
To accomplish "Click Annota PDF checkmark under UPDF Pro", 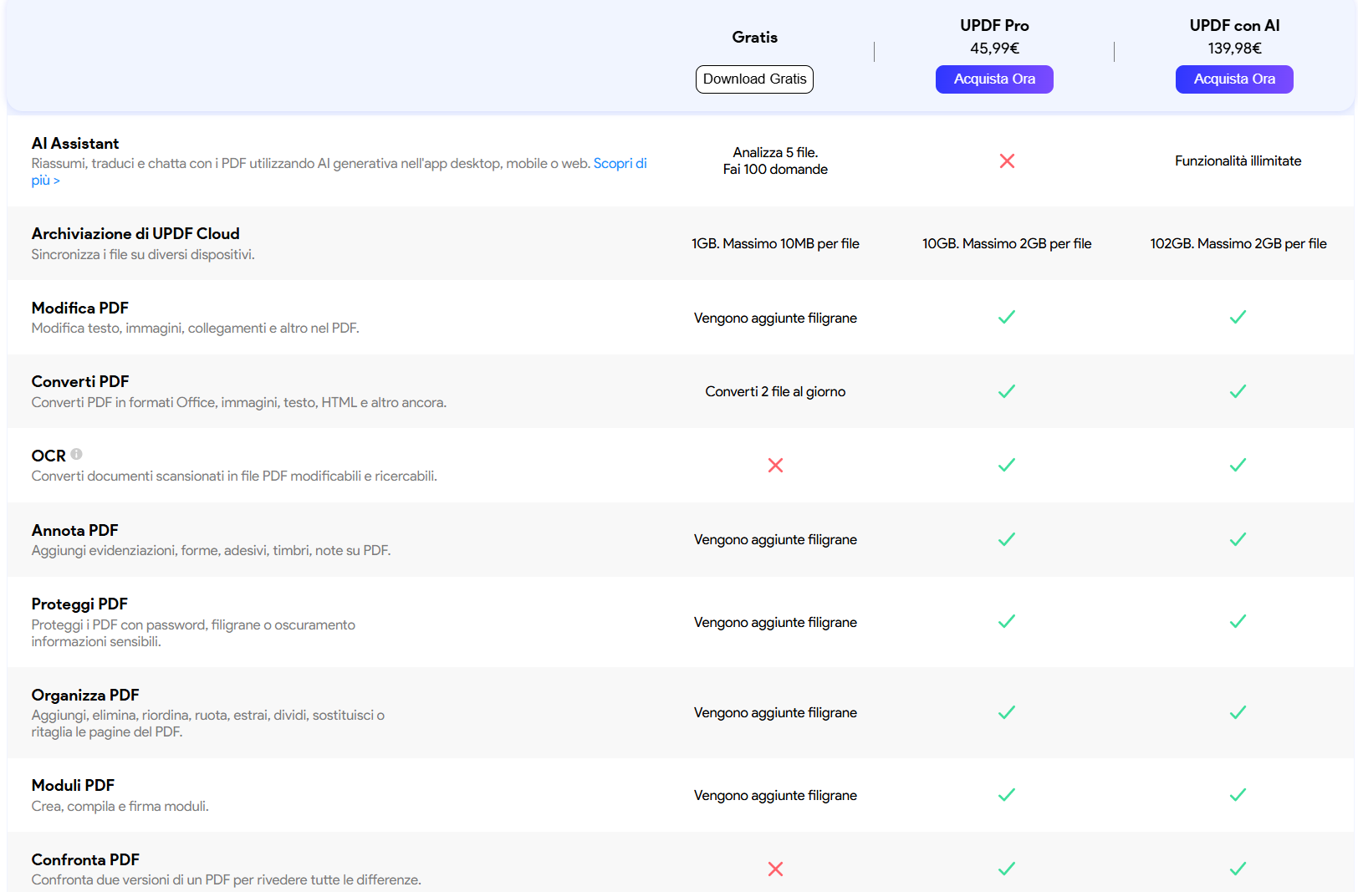I will [x=1007, y=539].
